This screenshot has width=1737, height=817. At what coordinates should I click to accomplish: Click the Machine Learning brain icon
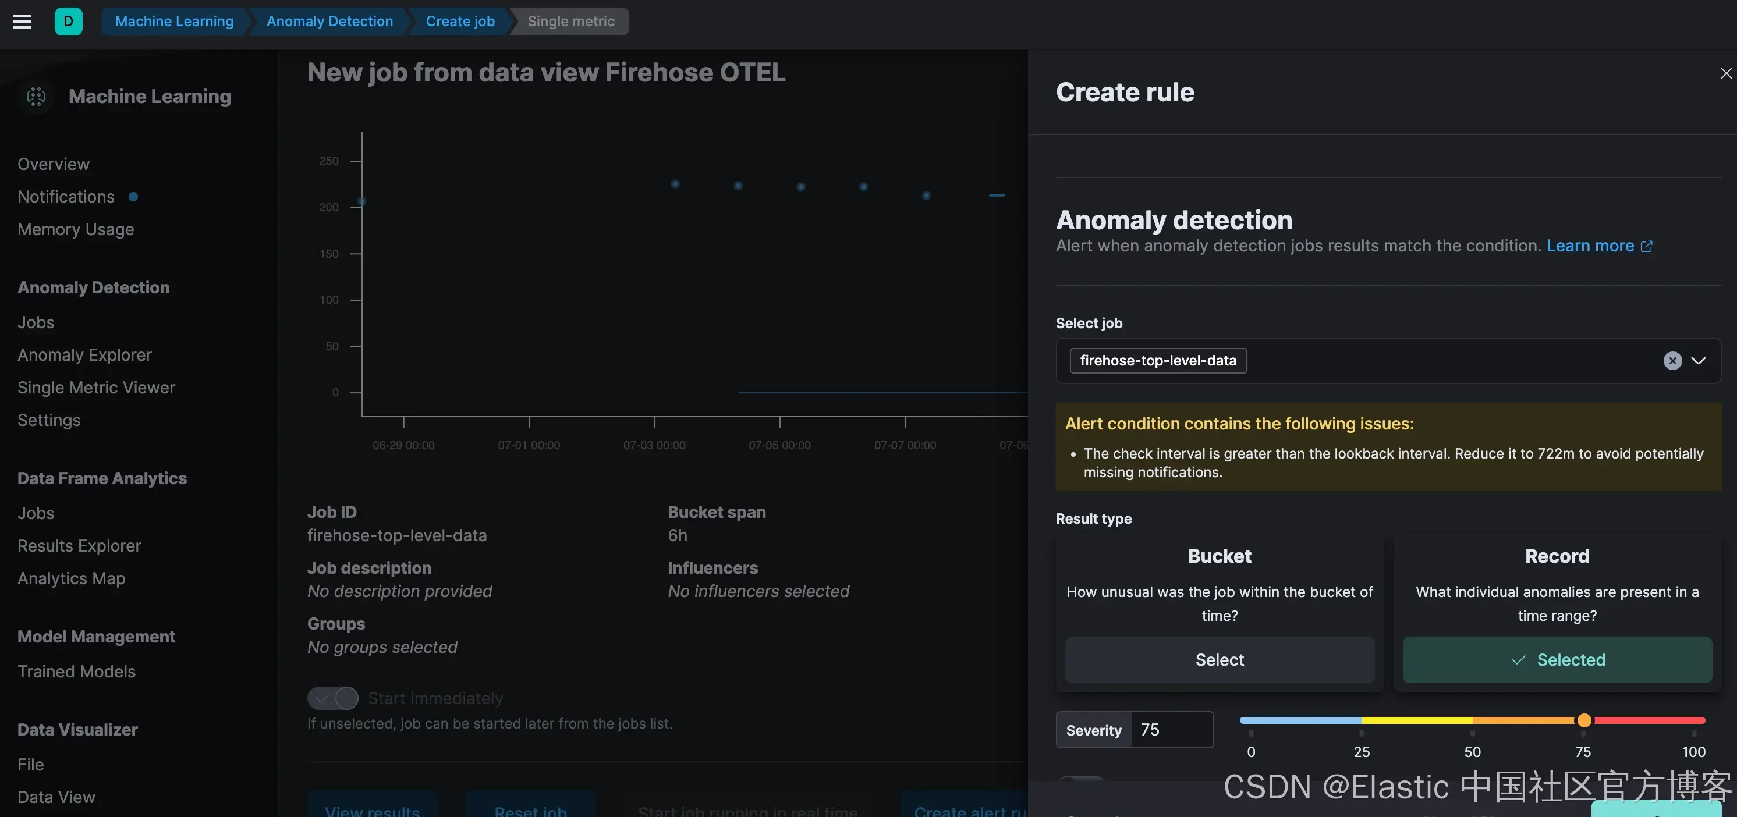pos(37,97)
